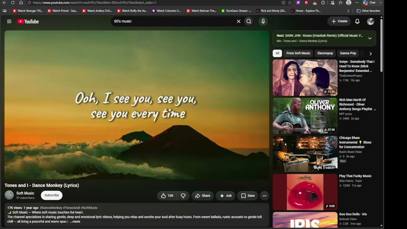Save the video to a playlist
Viewport: 407px width, 229px height.
[248, 196]
